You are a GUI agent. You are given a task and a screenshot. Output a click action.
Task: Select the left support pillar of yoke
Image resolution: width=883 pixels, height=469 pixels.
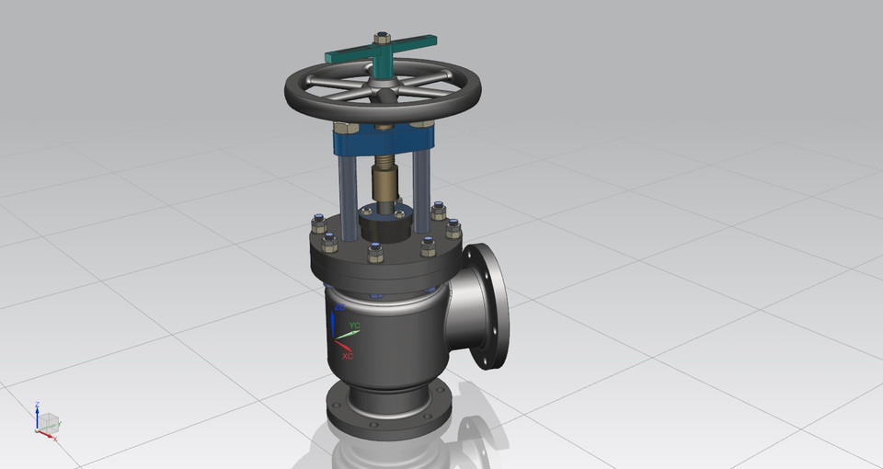tap(347, 197)
